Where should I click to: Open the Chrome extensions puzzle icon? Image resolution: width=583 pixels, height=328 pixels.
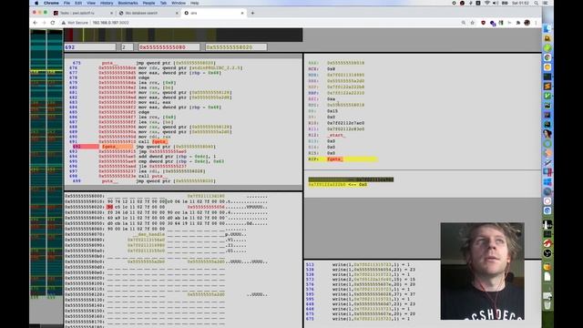coord(518,23)
